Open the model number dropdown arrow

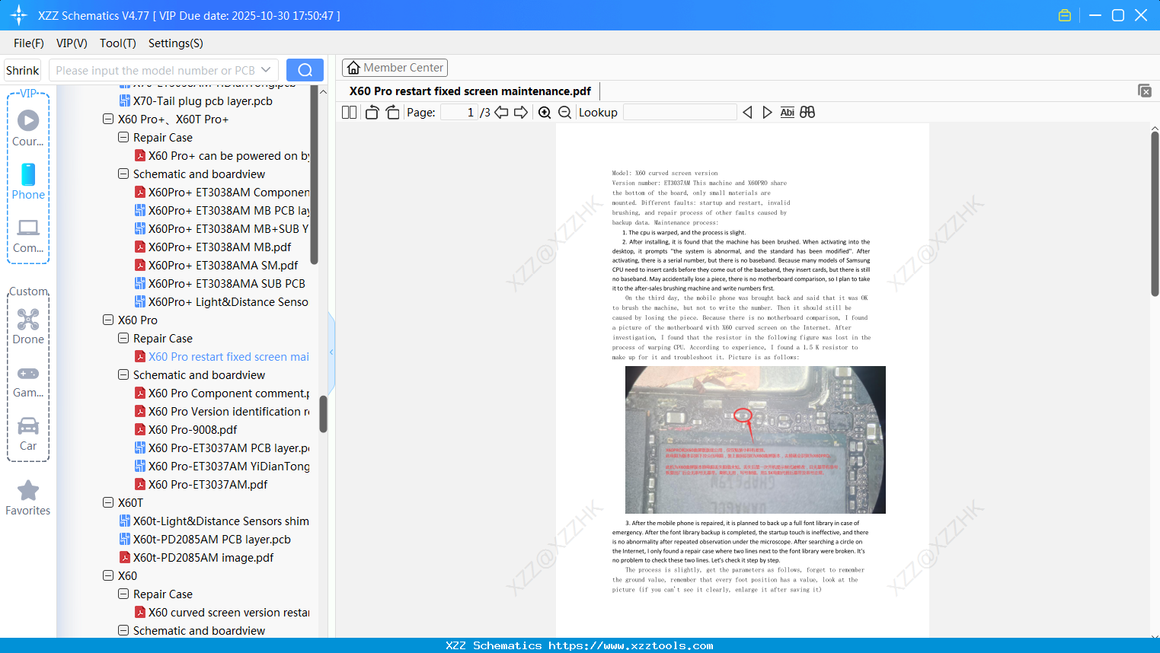(266, 70)
